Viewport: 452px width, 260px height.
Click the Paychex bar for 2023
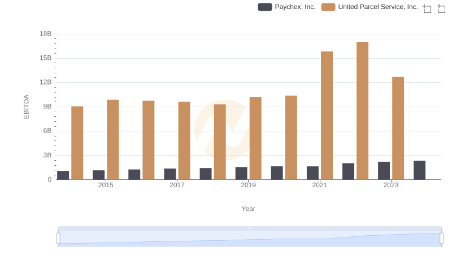coord(384,171)
